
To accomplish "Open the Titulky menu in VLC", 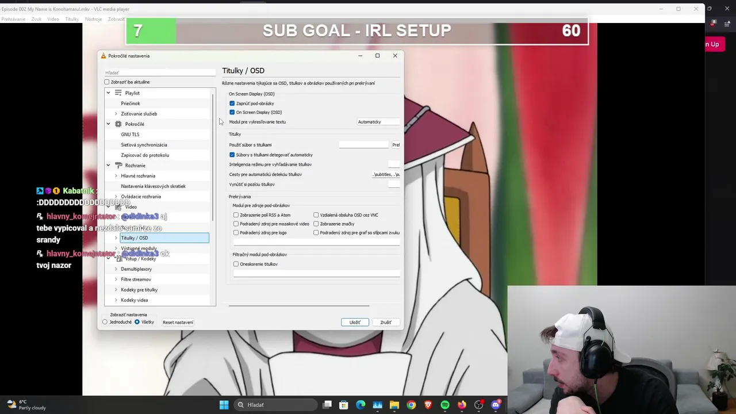I will click(72, 19).
